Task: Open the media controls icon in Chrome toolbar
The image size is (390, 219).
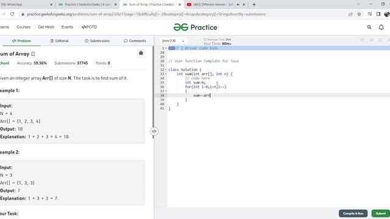Action: (370, 14)
